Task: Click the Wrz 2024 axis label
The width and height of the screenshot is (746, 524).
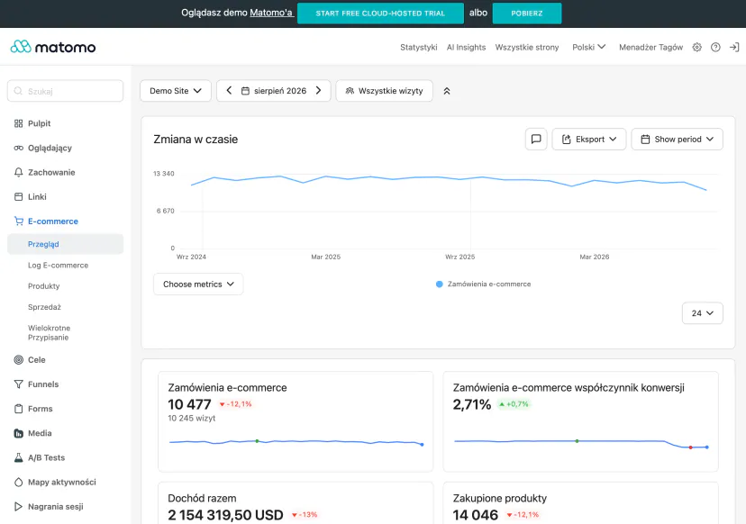Action: pos(191,257)
